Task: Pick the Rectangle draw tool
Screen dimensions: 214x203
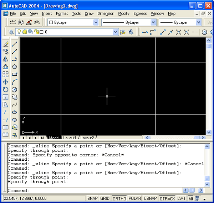Action: coord(15,74)
